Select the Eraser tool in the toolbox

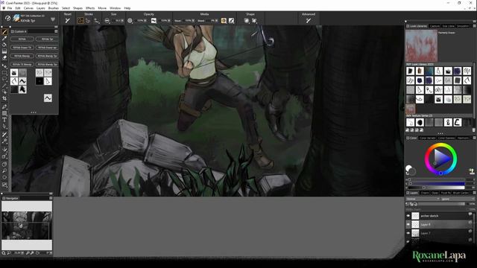[x=4, y=57]
